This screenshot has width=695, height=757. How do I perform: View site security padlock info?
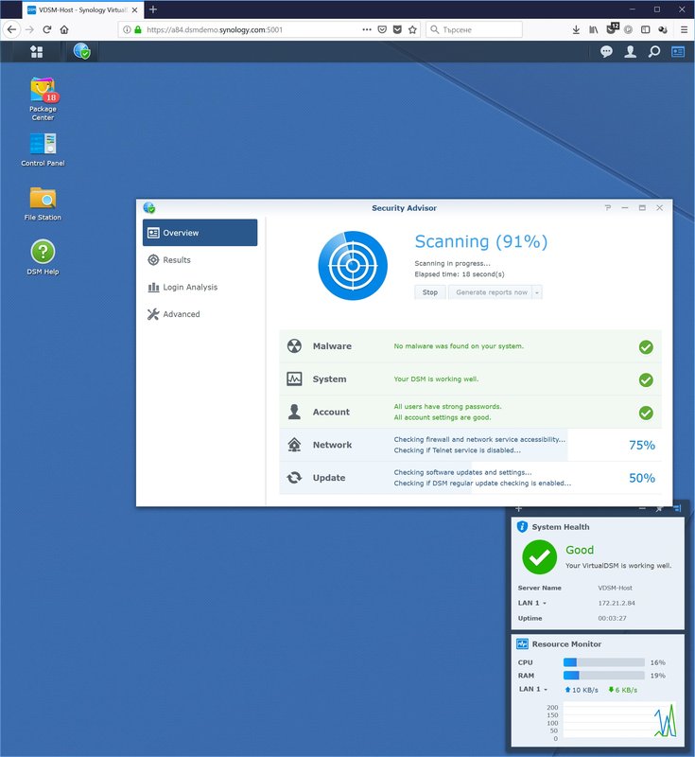pyautogui.click(x=138, y=29)
